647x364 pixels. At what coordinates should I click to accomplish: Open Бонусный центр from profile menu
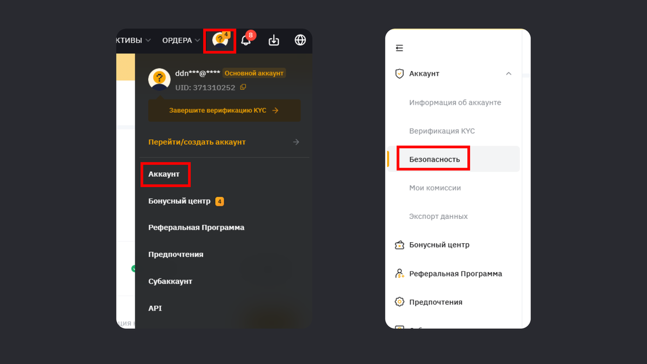180,201
